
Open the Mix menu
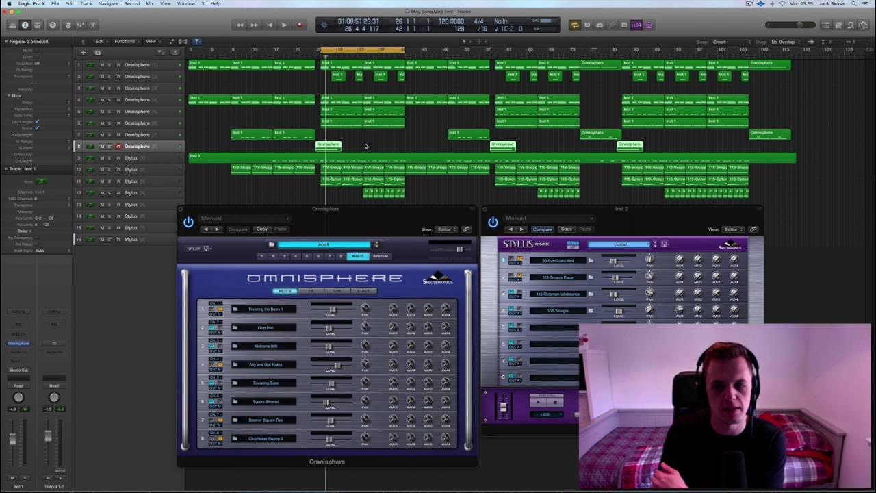pos(149,3)
